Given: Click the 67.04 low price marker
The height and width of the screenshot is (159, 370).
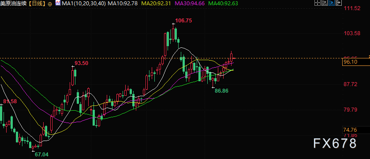Looking at the screenshot, I should click(x=41, y=155).
